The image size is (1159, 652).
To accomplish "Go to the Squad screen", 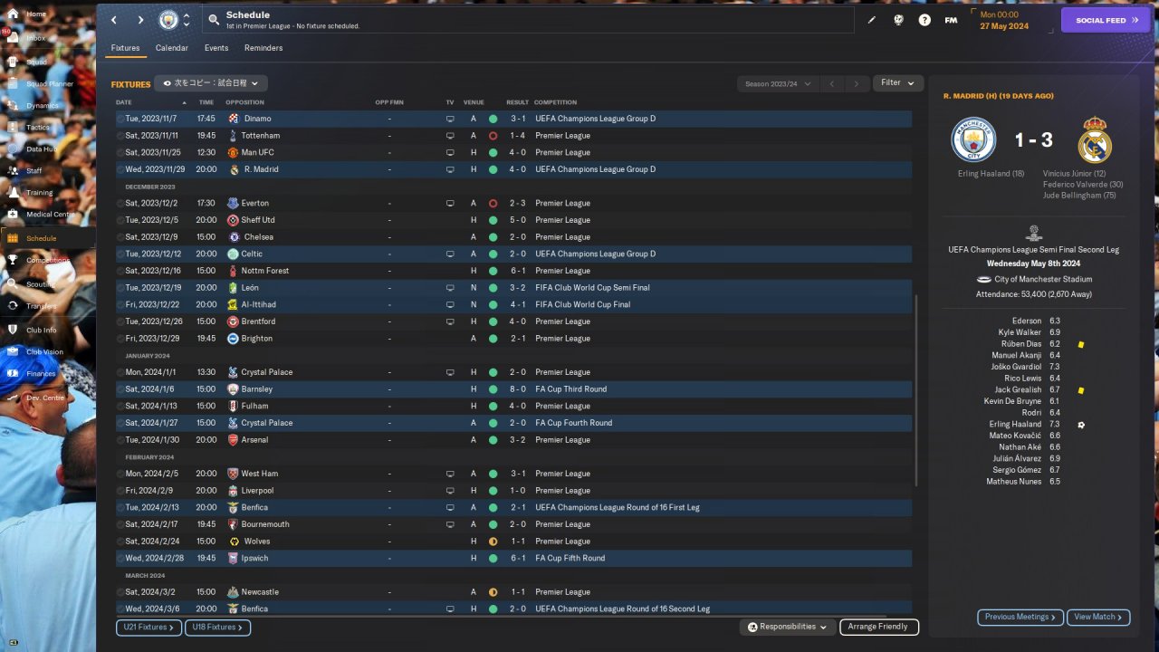I will [x=36, y=62].
